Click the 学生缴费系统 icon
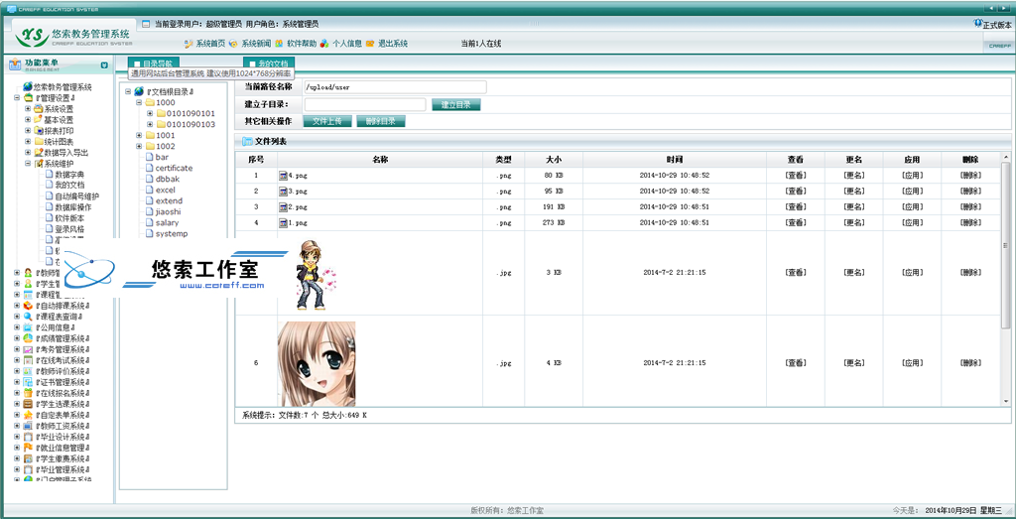This screenshot has width=1016, height=519. click(28, 458)
